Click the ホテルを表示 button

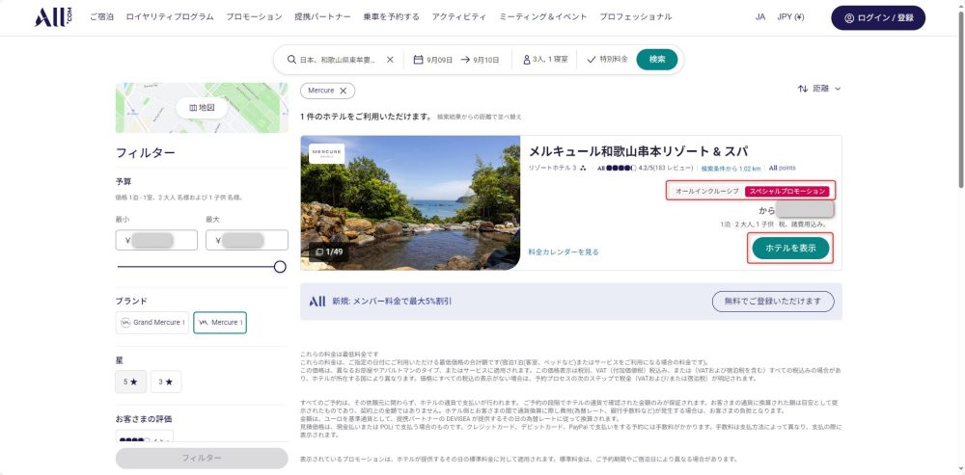click(790, 249)
